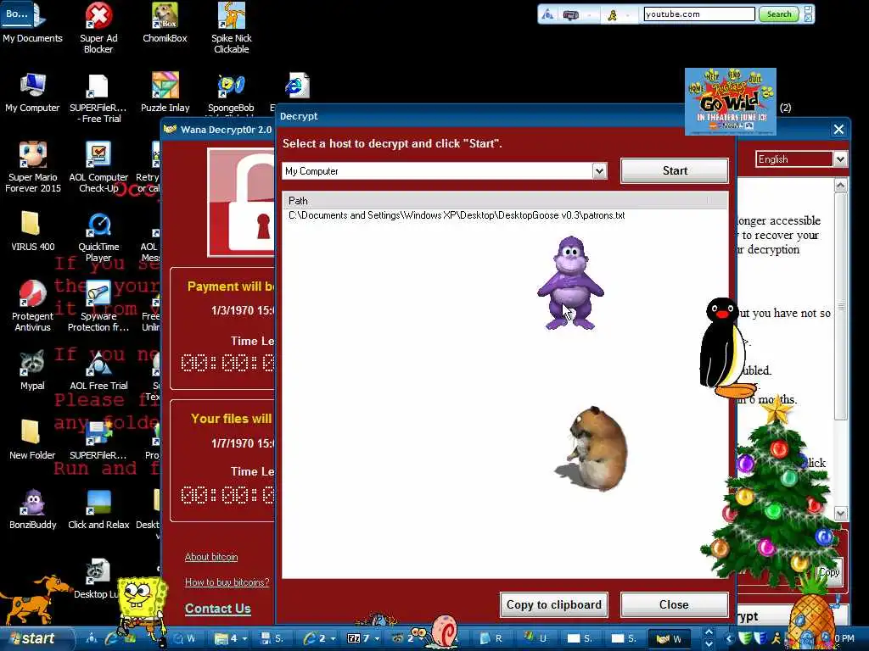
Task: Open dropdown arrow next to printer icon
Action: click(x=589, y=15)
